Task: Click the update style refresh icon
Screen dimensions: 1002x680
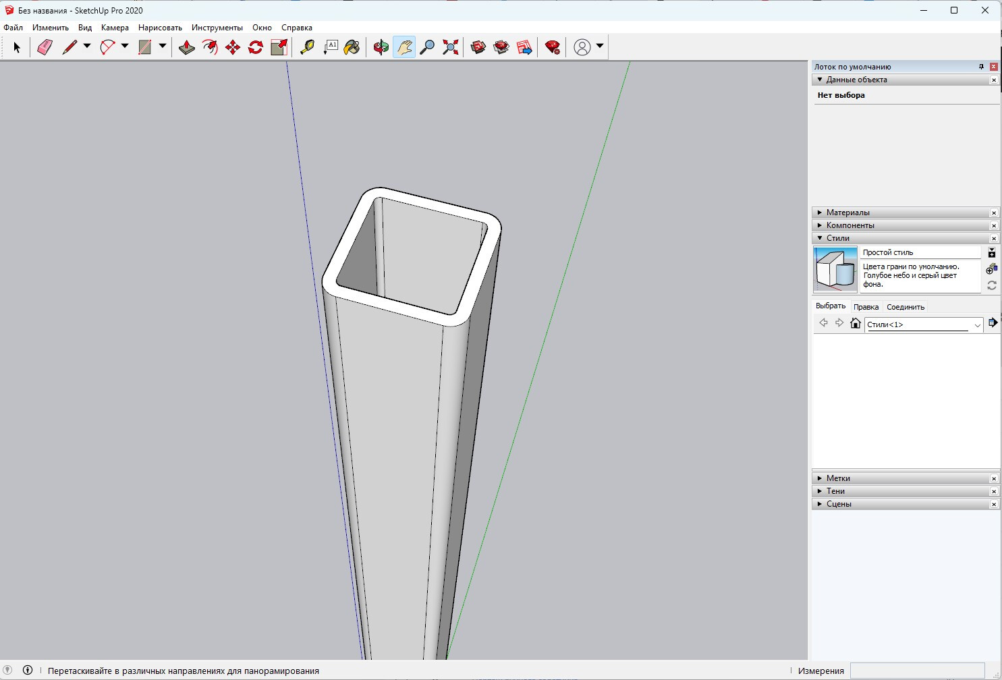Action: pyautogui.click(x=992, y=285)
